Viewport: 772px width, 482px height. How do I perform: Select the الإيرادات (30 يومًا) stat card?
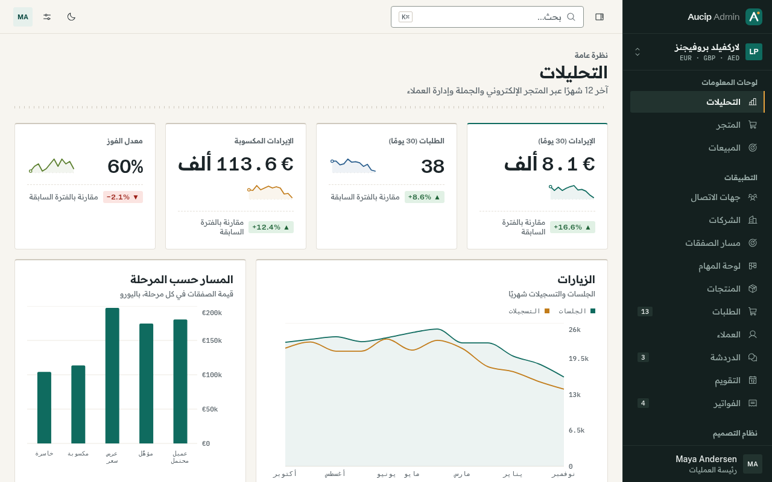(537, 186)
